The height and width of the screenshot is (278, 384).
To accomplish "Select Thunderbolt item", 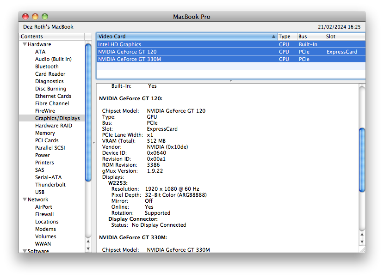I will pyautogui.click(x=50, y=185).
